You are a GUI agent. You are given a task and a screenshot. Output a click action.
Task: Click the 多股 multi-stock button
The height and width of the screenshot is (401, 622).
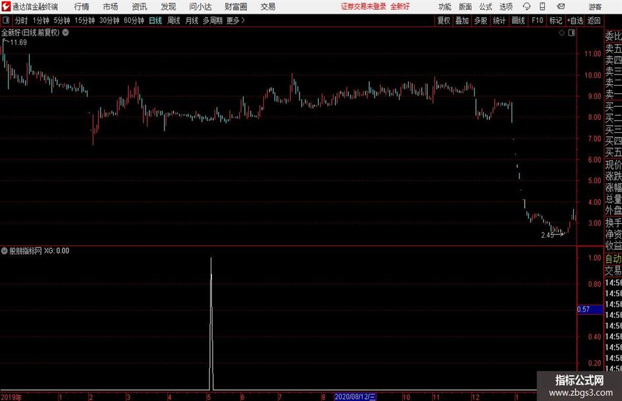(x=480, y=20)
